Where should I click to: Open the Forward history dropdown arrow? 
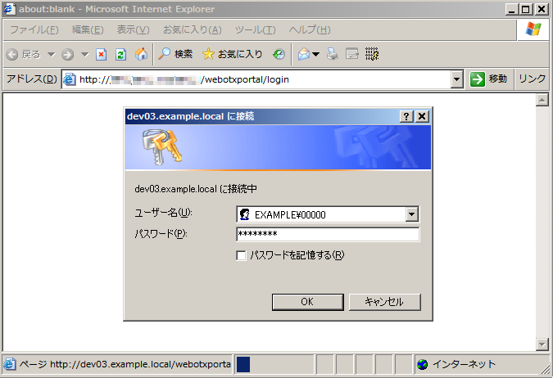coord(84,55)
